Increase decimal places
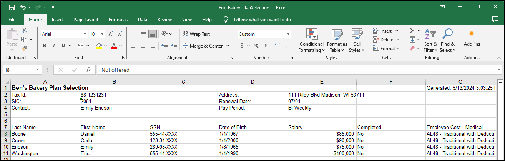This screenshot has height=161, width=505. (x=277, y=46)
